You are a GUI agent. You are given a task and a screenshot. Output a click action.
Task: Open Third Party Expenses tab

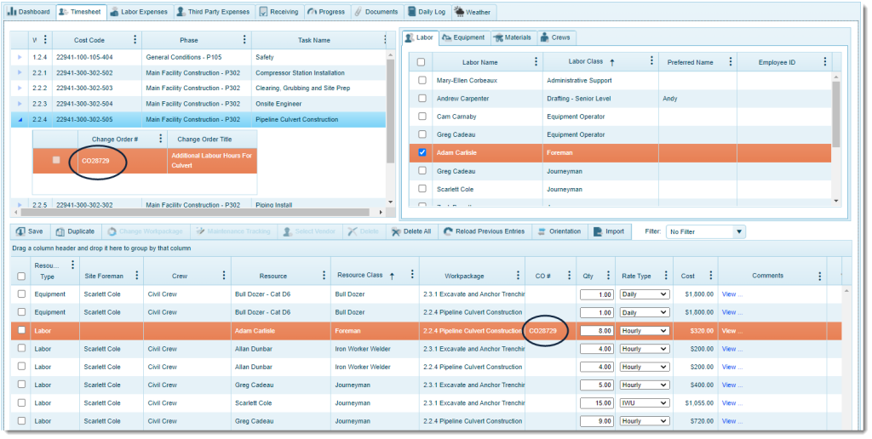click(214, 12)
